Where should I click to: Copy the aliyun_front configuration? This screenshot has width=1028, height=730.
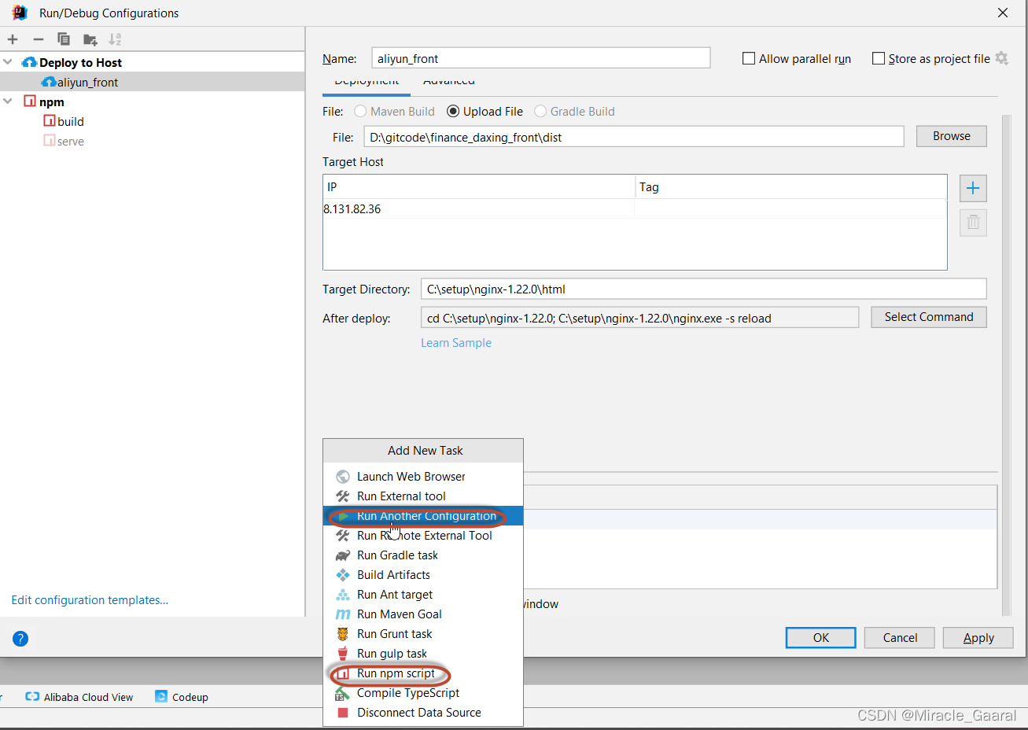[62, 39]
